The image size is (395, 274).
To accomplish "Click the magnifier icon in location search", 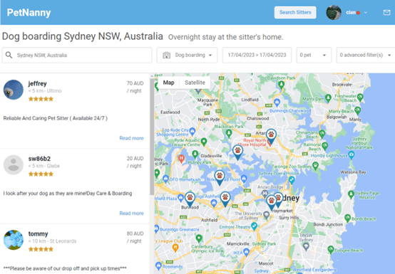I will tap(9, 55).
